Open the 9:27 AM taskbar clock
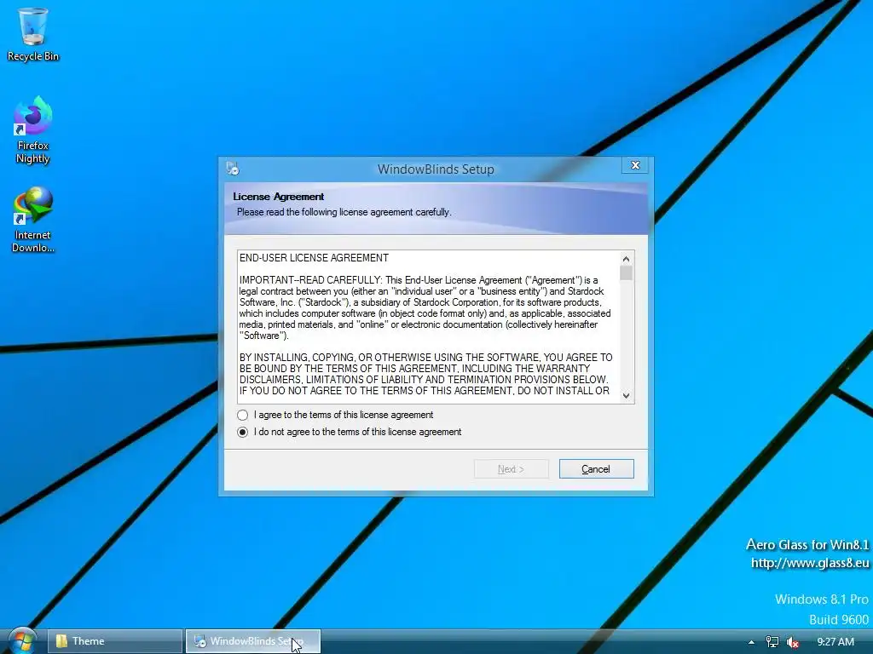The height and width of the screenshot is (654, 873). (x=835, y=642)
